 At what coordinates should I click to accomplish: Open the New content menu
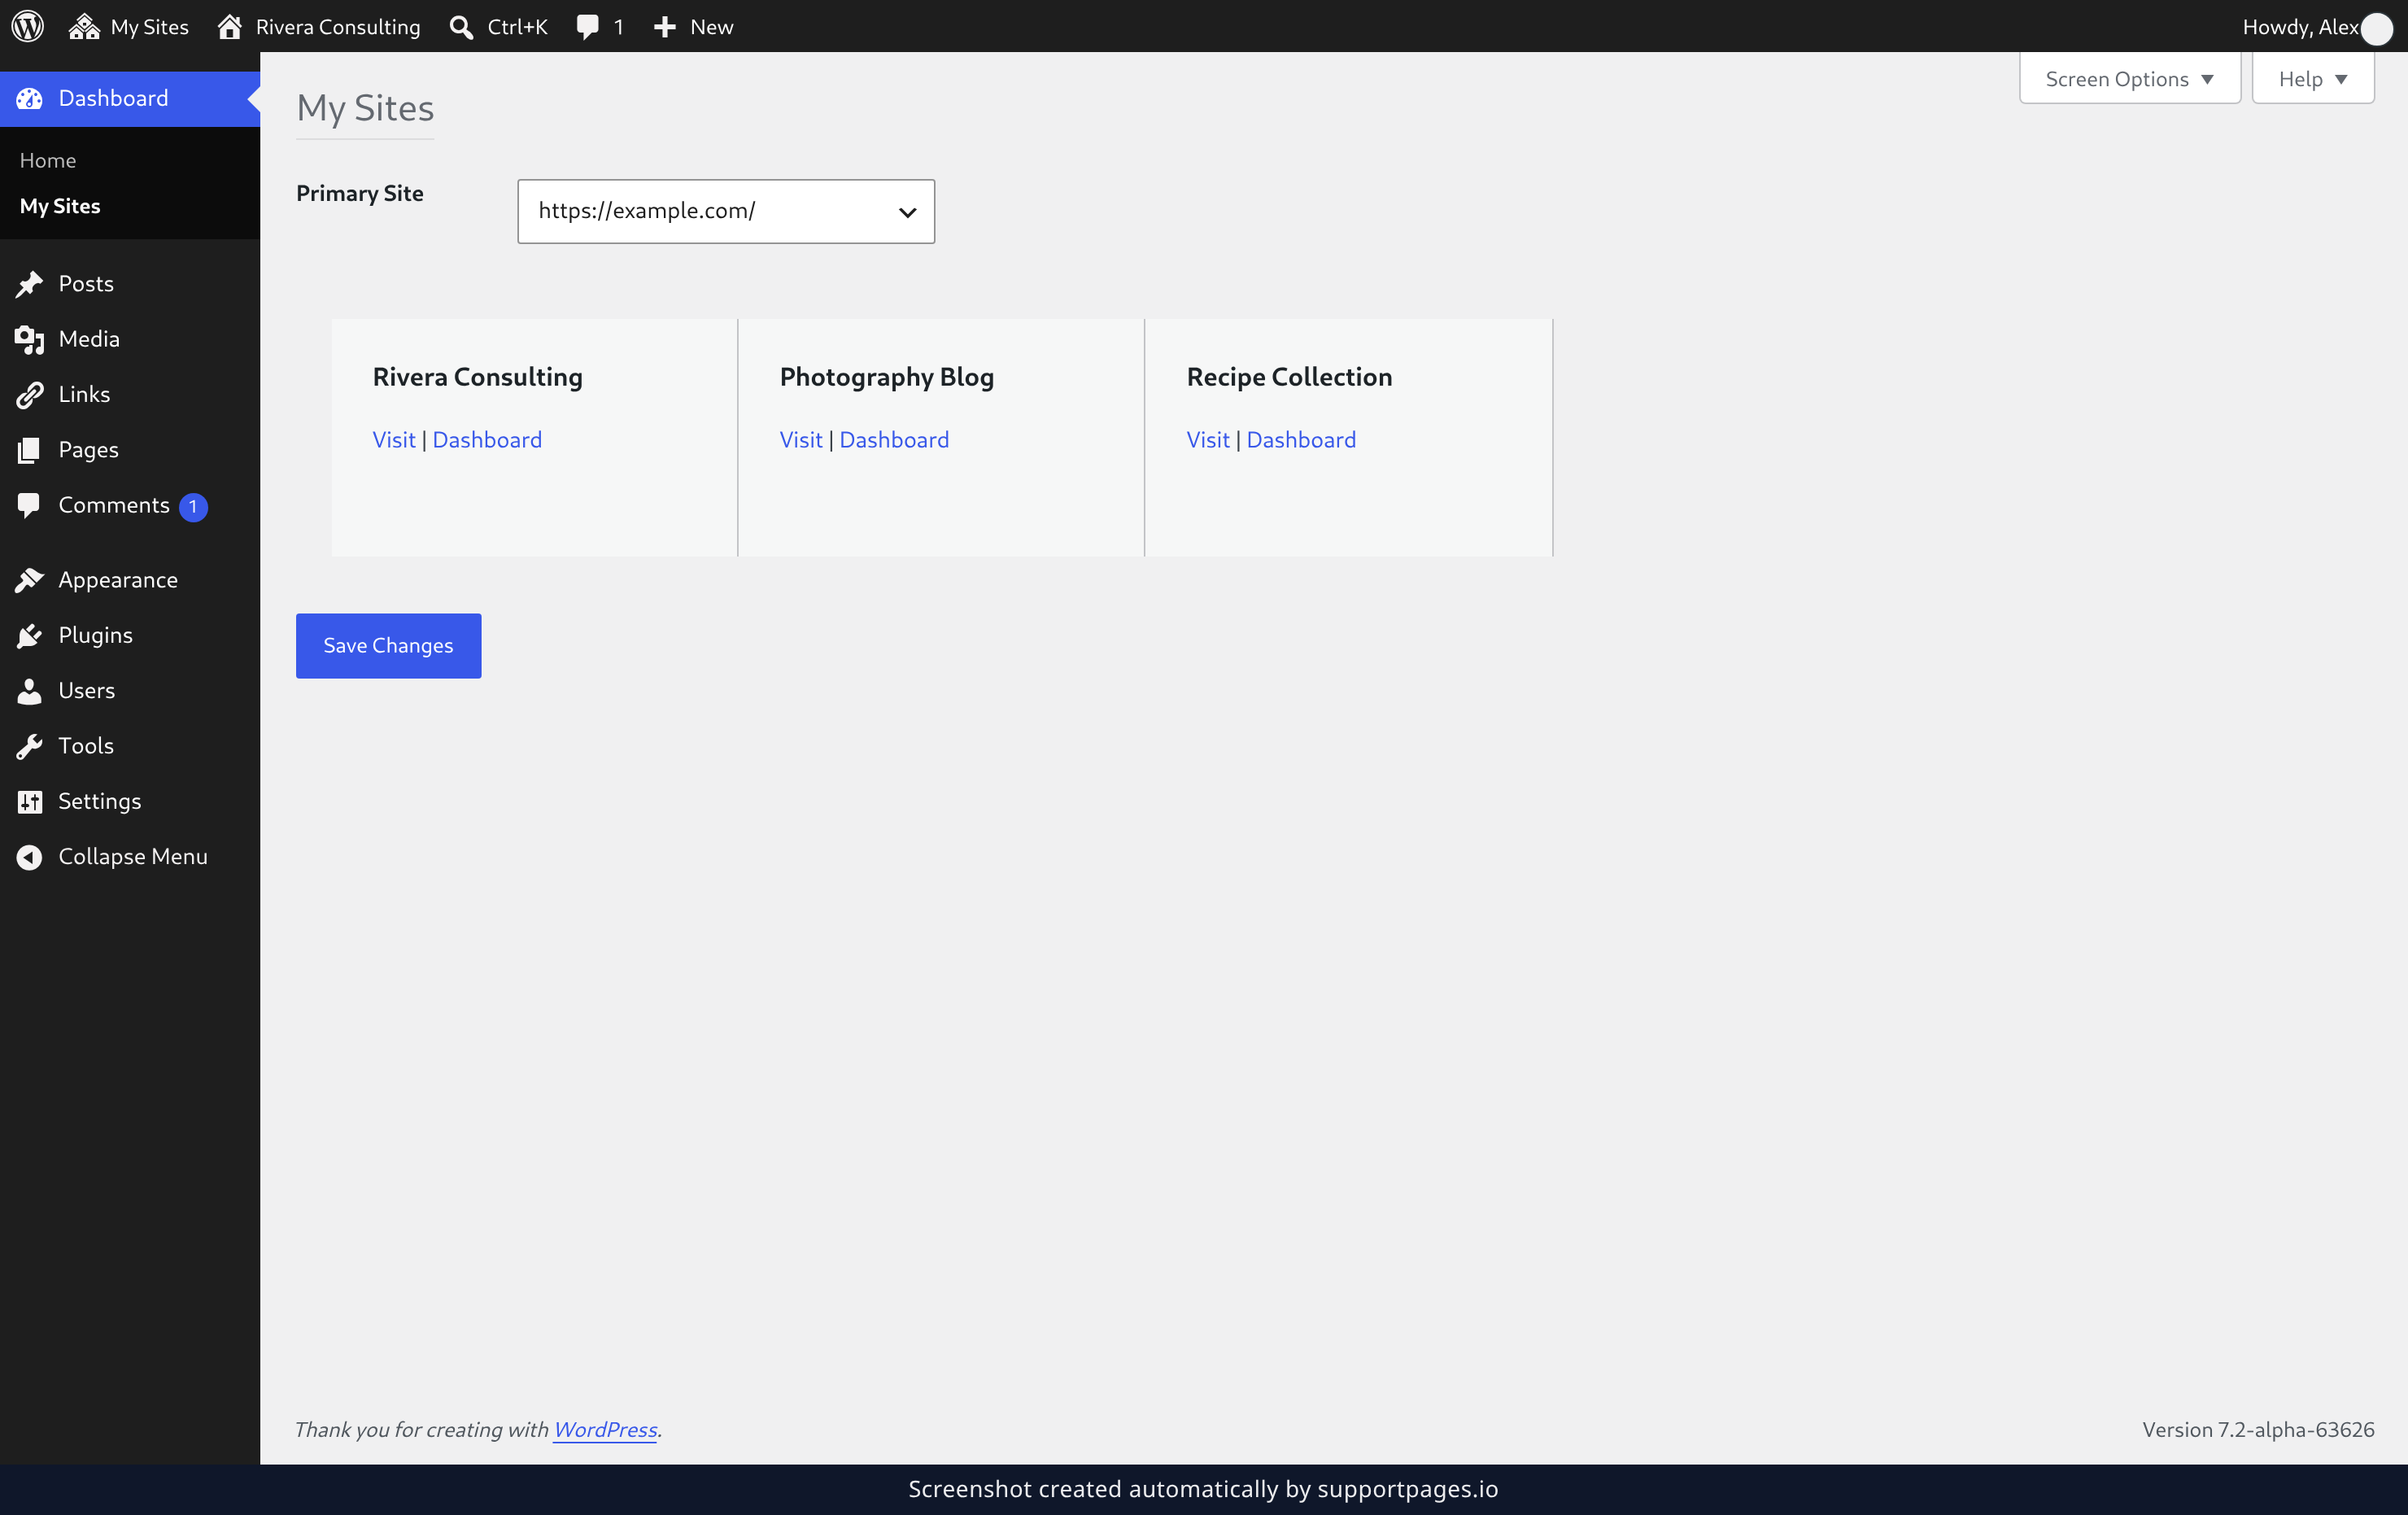click(x=693, y=26)
